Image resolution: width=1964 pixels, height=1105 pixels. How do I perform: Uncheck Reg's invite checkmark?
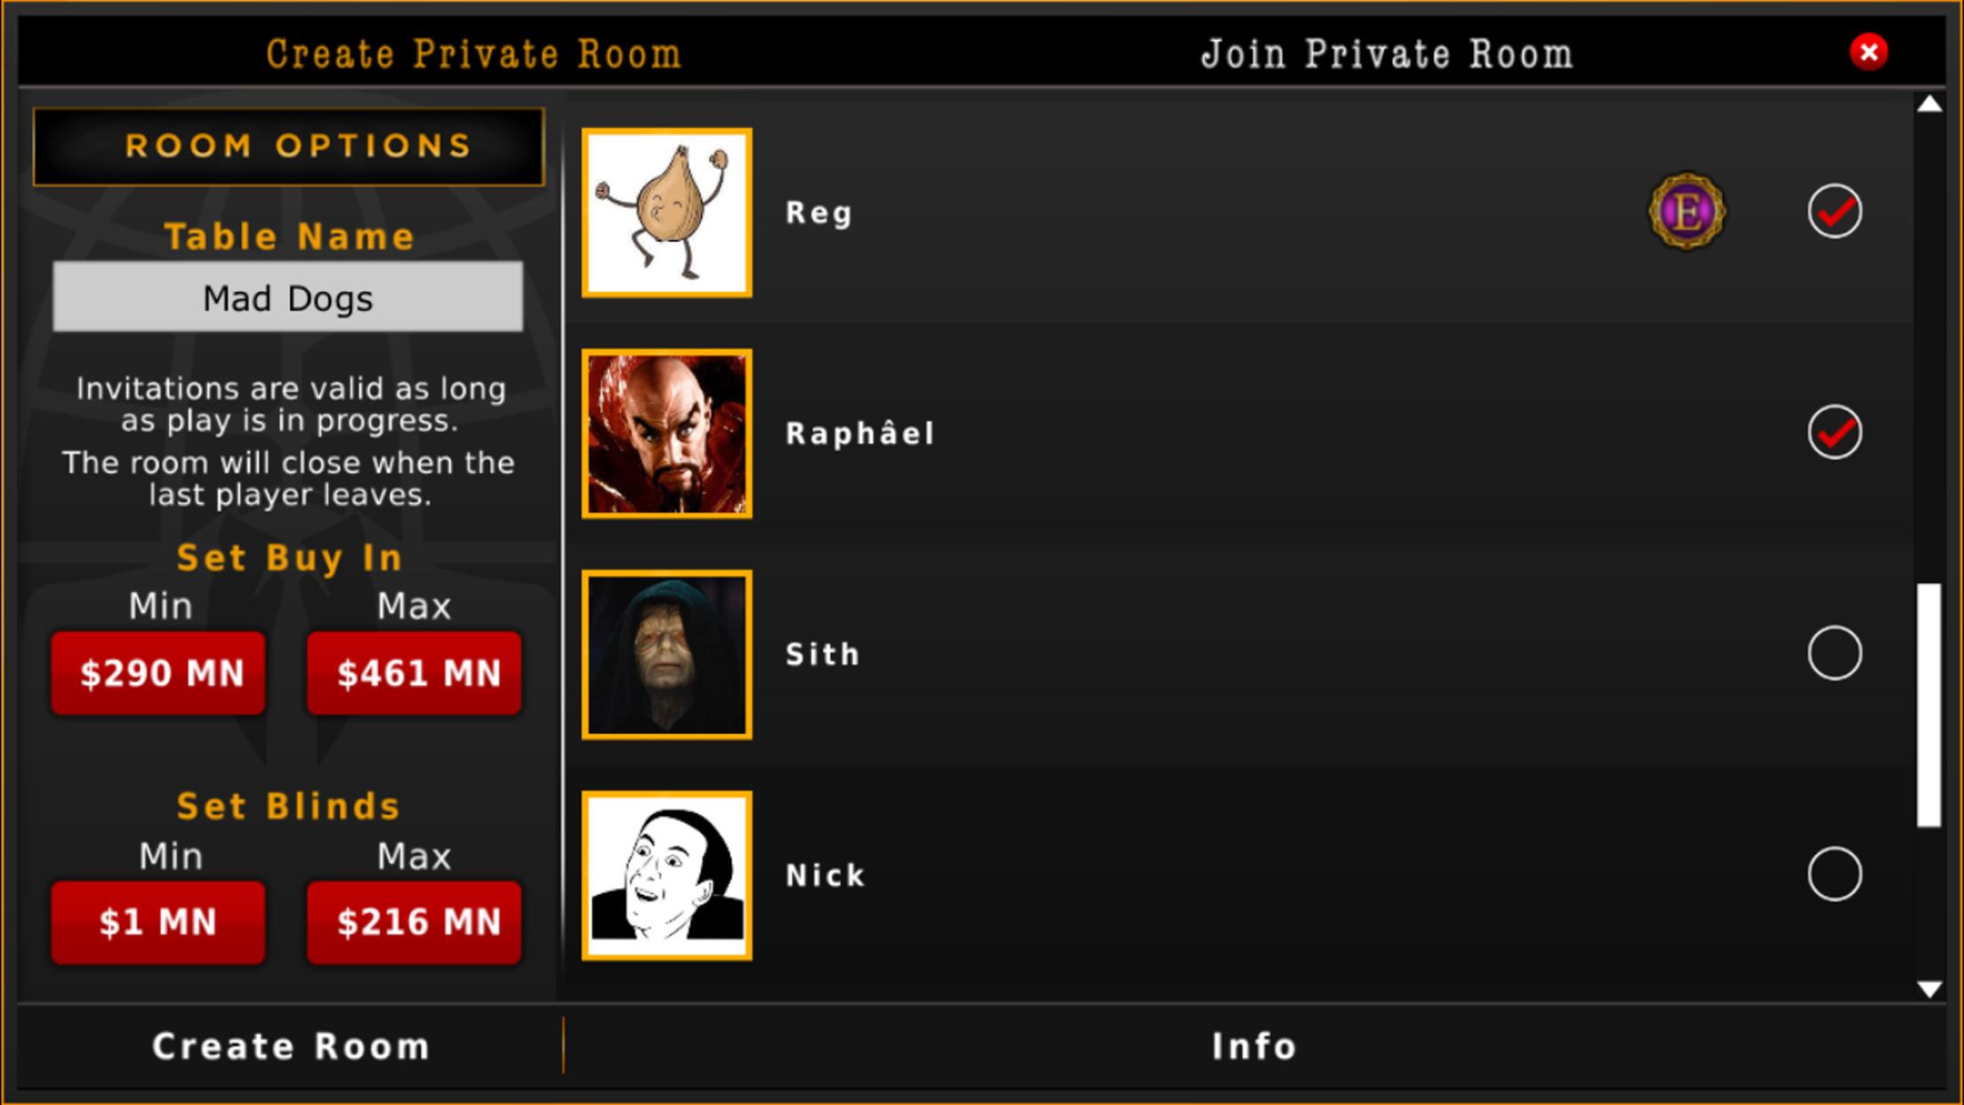1834,212
